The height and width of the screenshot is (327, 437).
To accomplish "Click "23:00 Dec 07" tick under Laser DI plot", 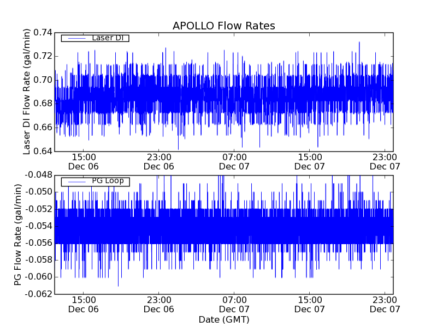I will tap(385, 162).
